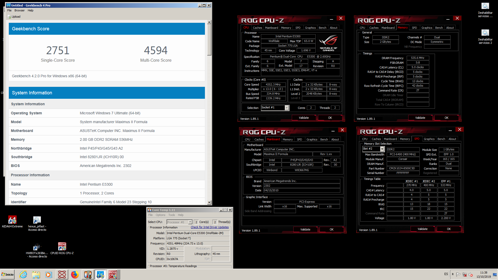Click the Motherboard row in Geekbench
The width and height of the screenshot is (498, 280).
tap(107, 131)
